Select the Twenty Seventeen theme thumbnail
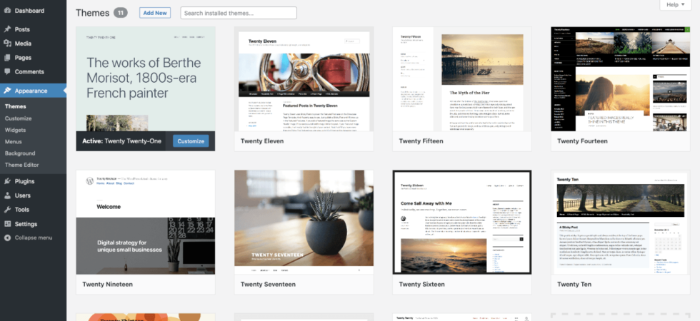 (x=304, y=222)
